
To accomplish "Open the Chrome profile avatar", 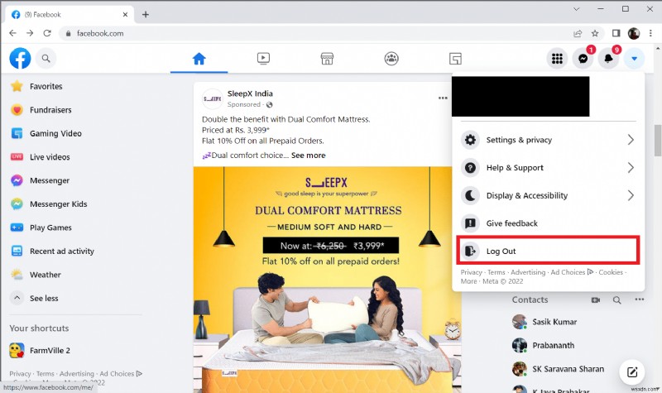I will [x=634, y=33].
